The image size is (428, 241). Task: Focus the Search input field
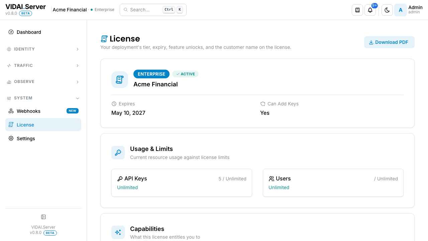click(153, 10)
